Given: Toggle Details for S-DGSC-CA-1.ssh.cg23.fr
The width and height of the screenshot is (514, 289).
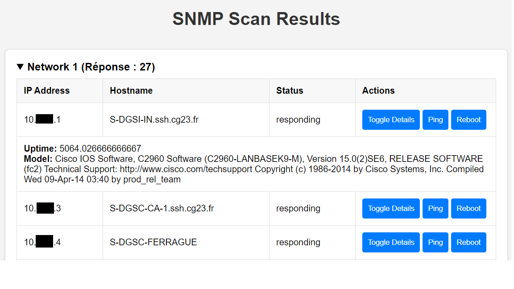Looking at the screenshot, I should (391, 208).
